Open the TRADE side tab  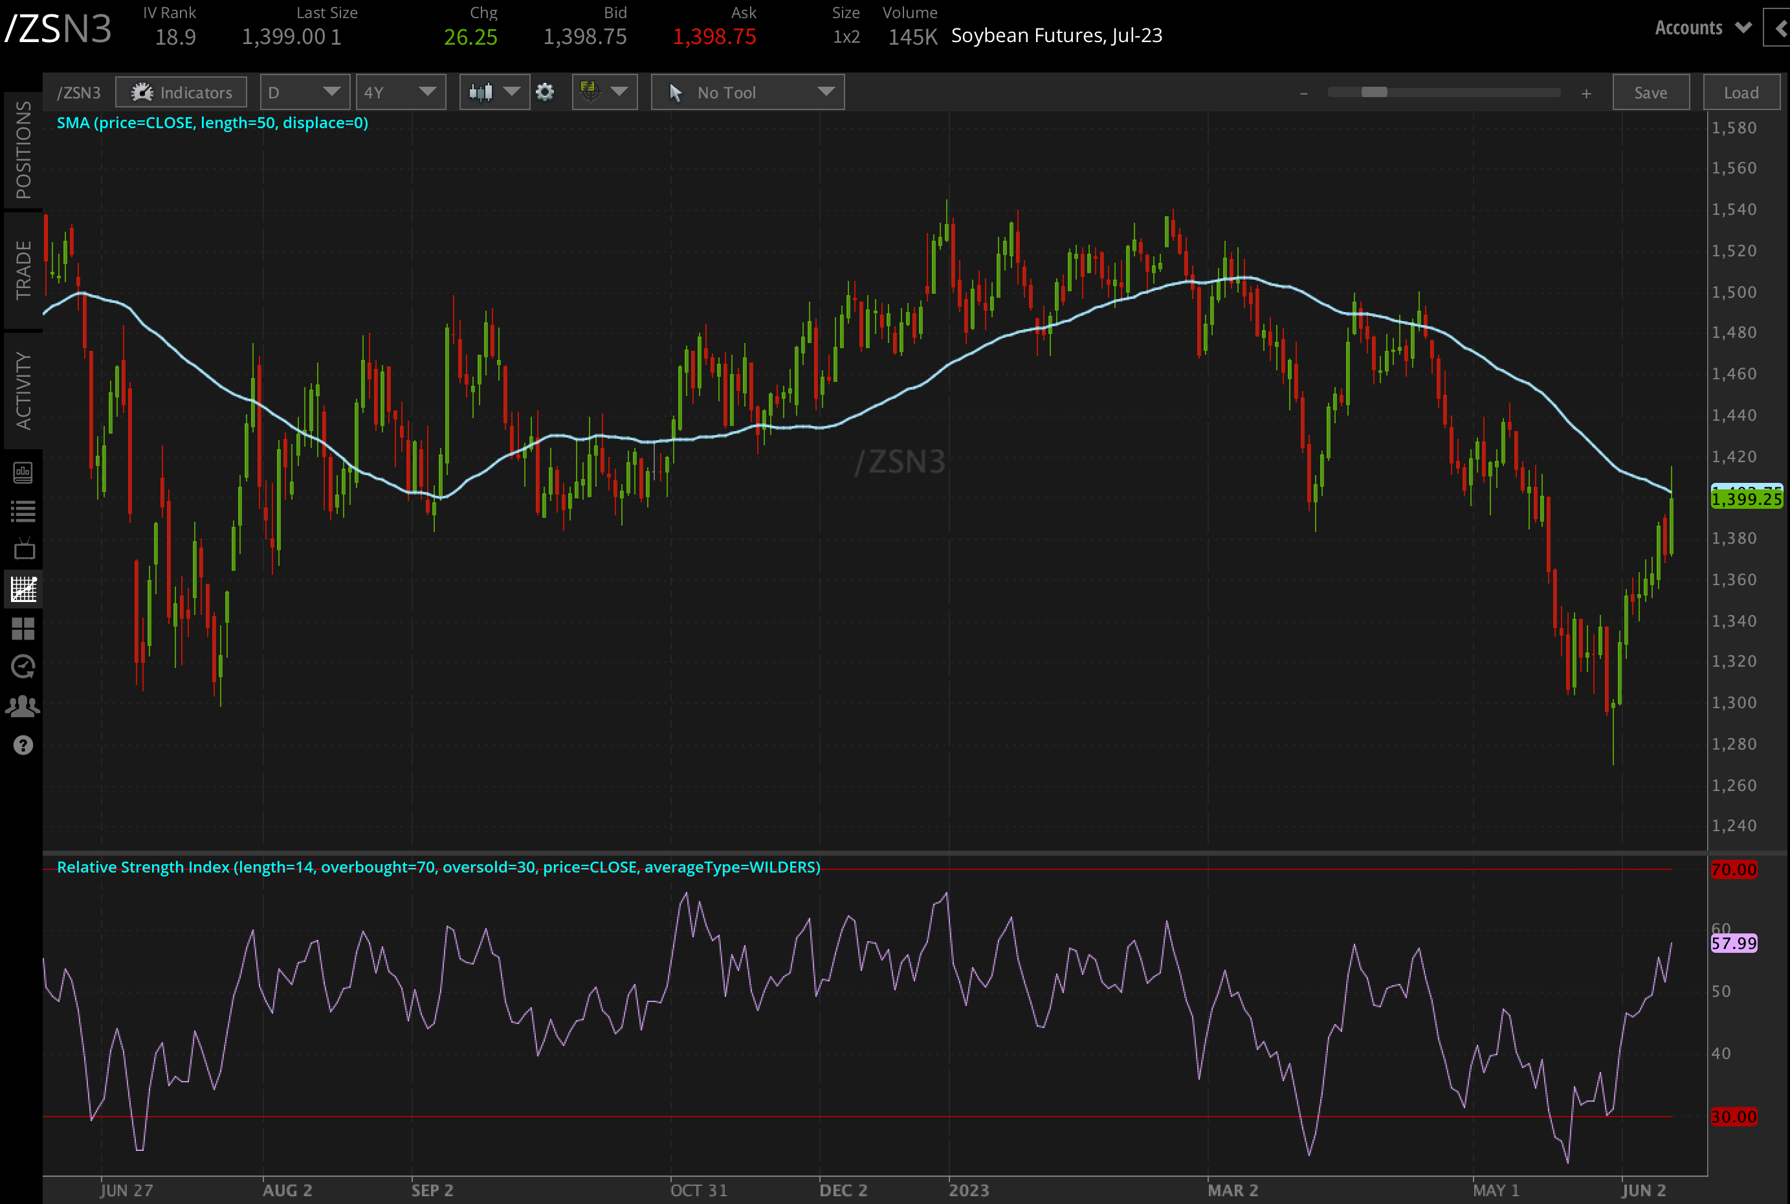pyautogui.click(x=23, y=269)
